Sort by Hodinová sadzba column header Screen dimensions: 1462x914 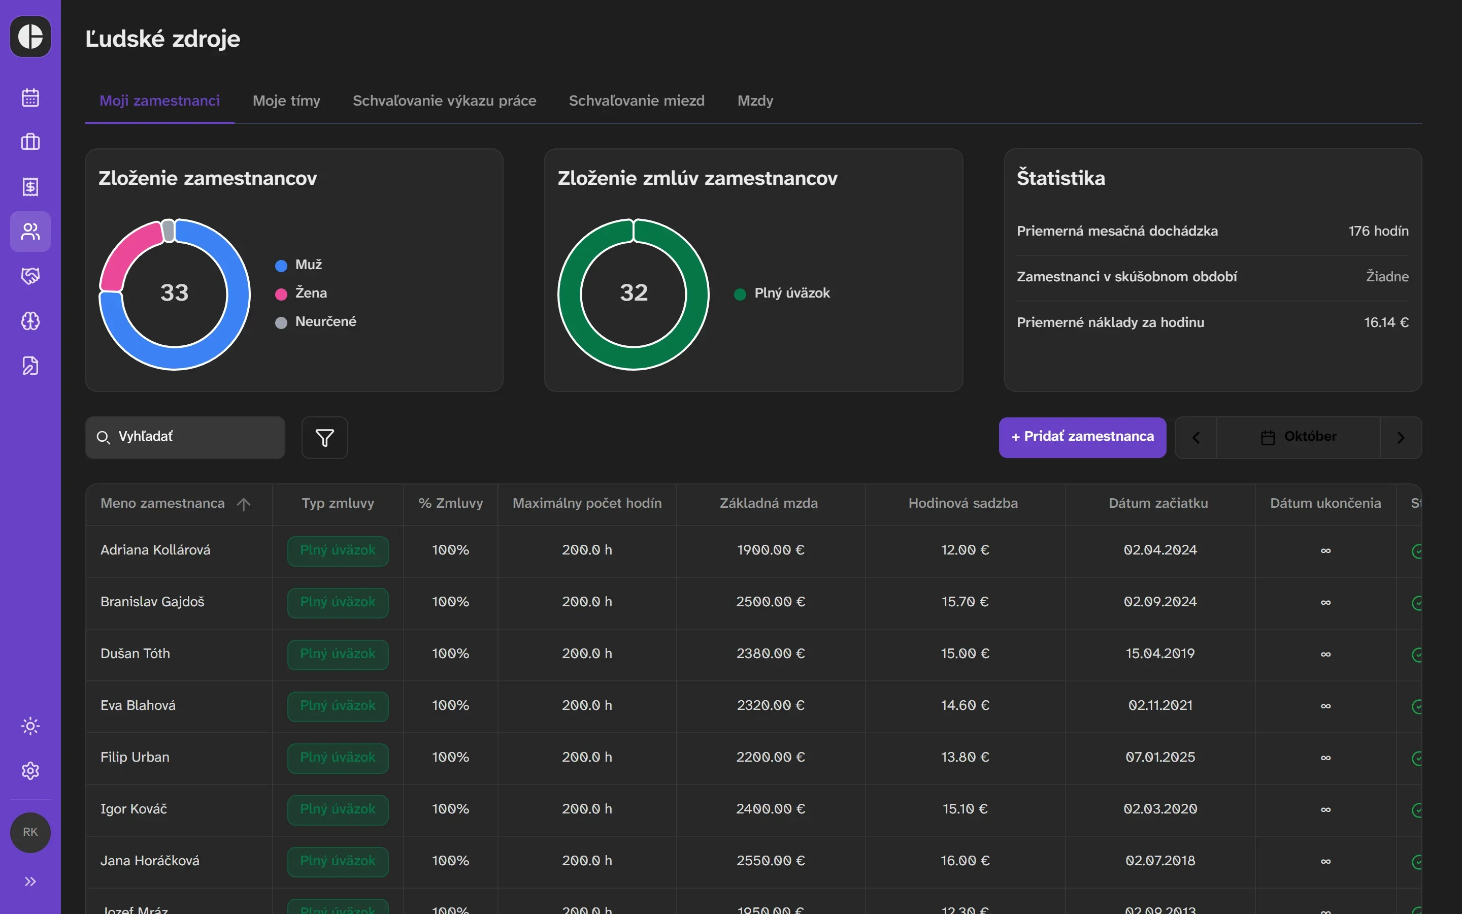pyautogui.click(x=963, y=504)
